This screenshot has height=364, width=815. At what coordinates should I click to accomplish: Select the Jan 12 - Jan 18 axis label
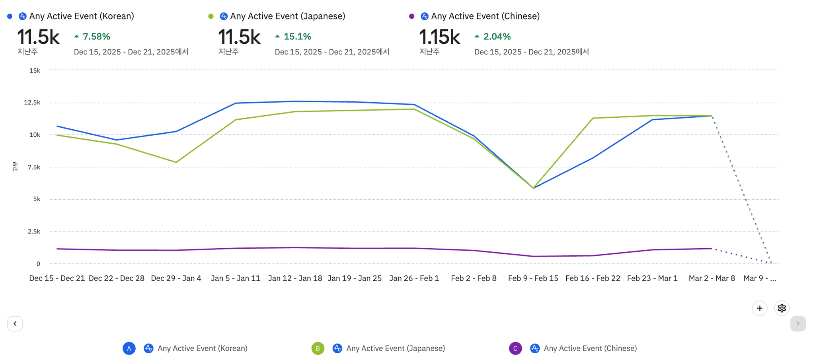click(x=295, y=278)
